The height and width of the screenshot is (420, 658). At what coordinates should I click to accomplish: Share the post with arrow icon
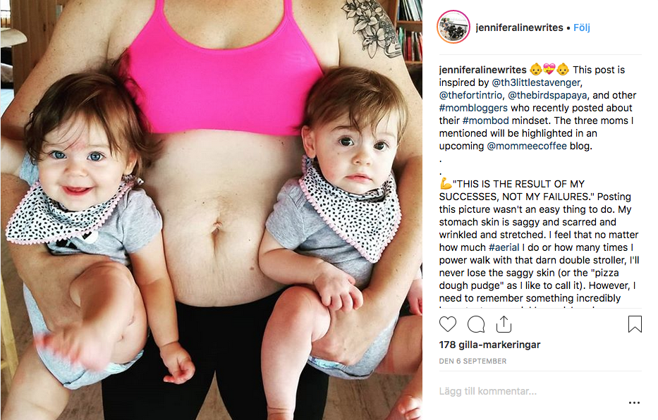point(504,324)
